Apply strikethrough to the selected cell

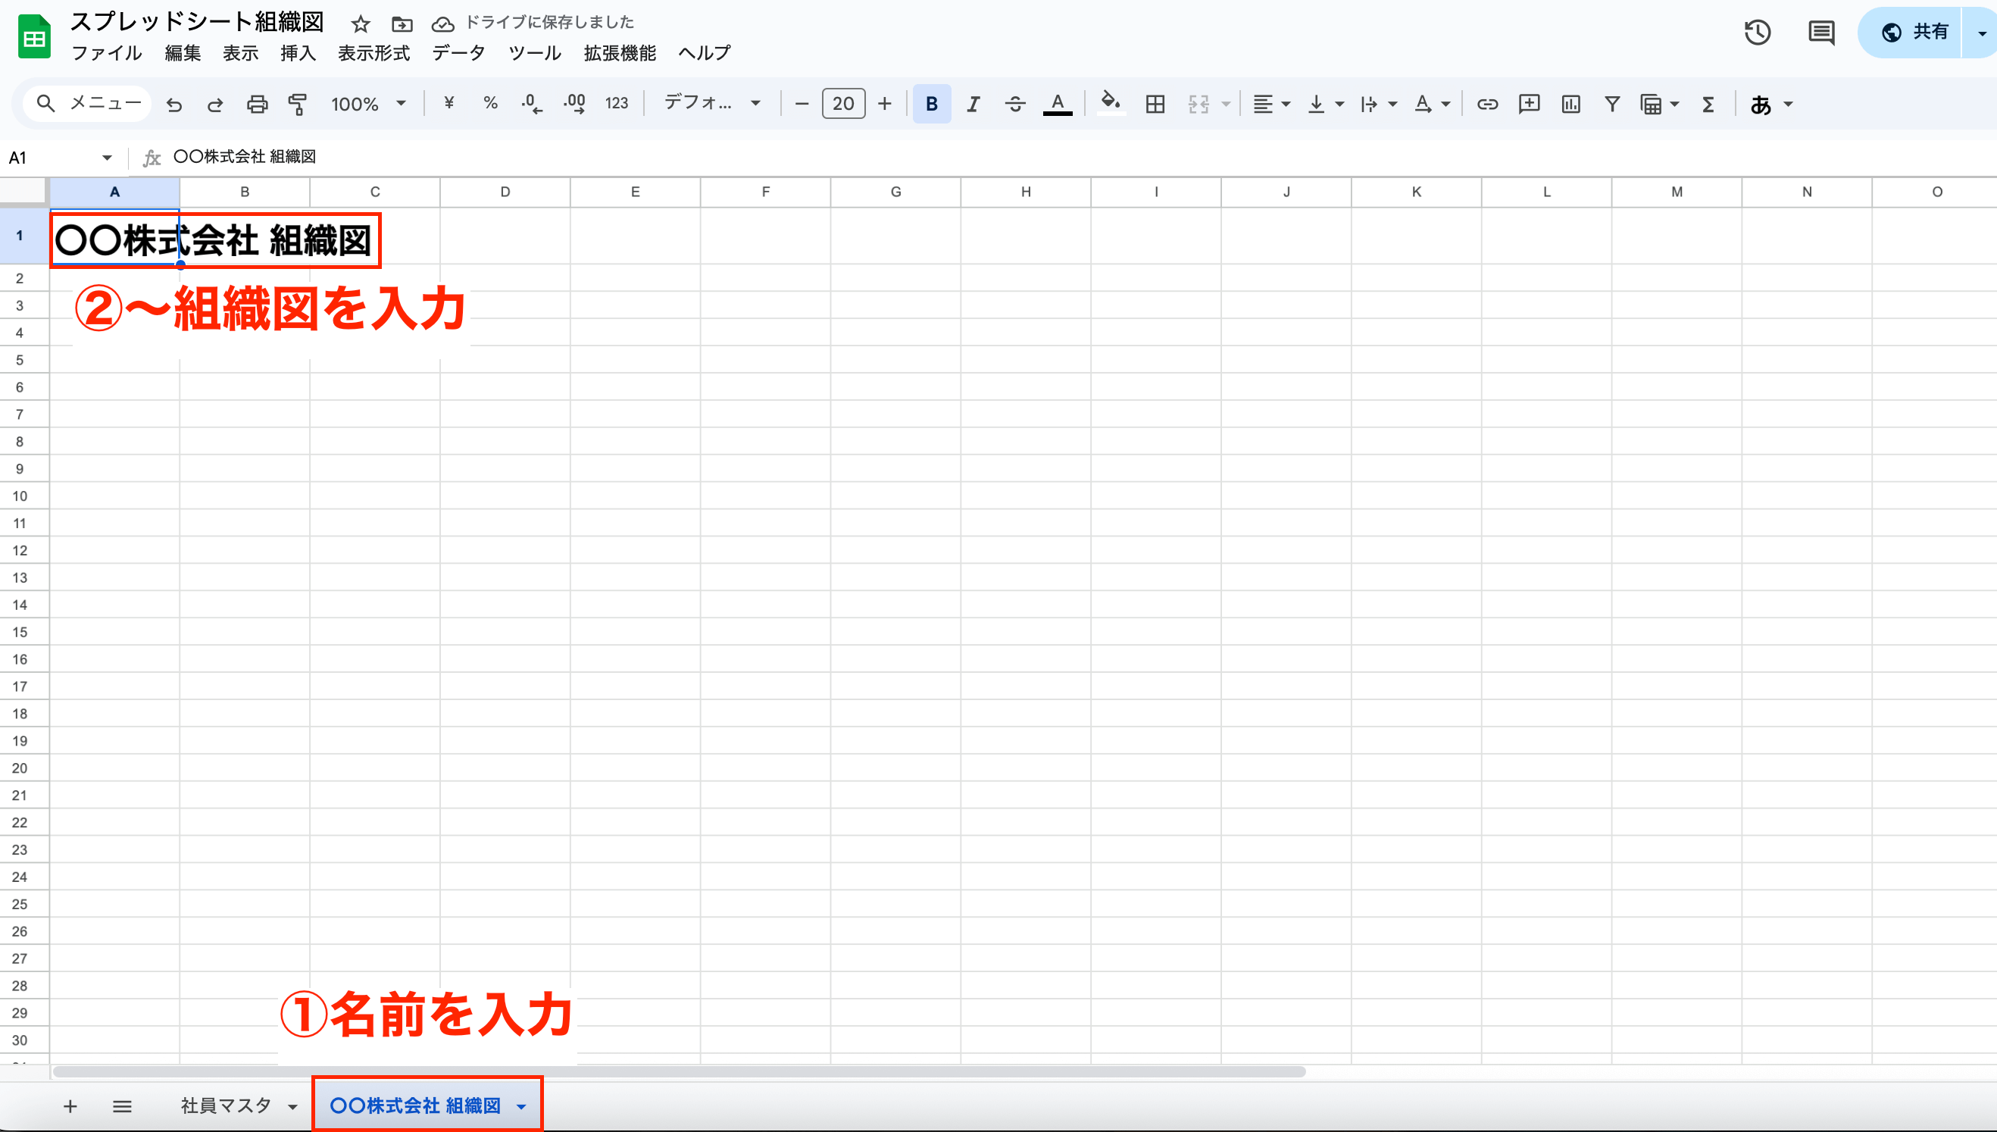(1015, 103)
